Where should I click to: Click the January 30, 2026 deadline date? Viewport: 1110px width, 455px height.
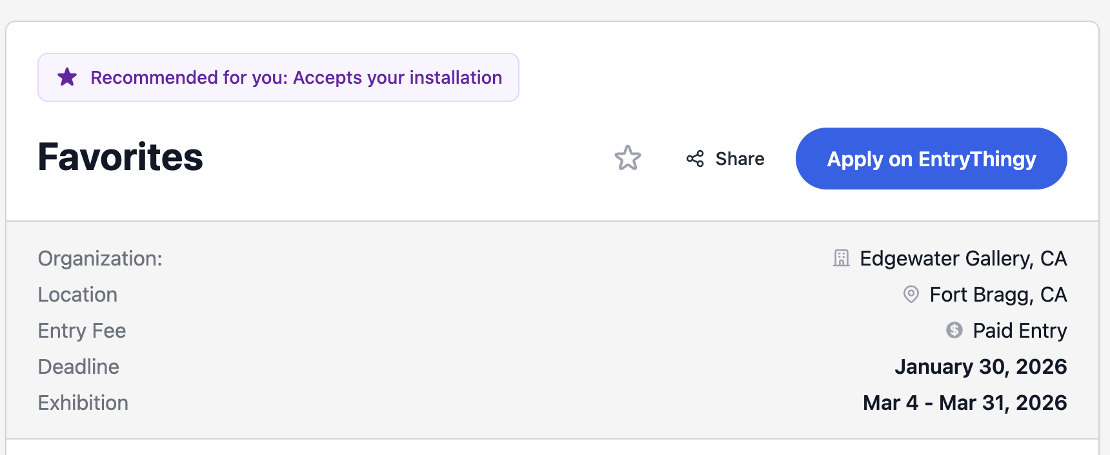980,367
